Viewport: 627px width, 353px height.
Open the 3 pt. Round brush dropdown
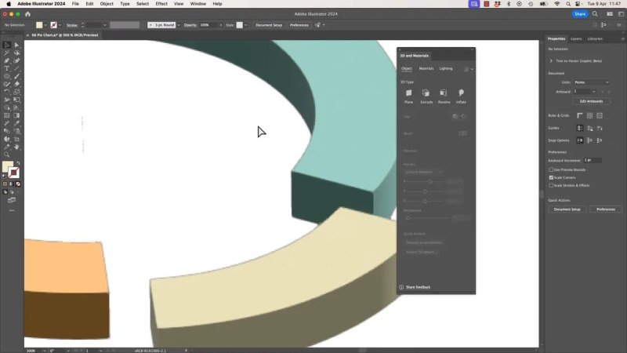click(x=179, y=25)
